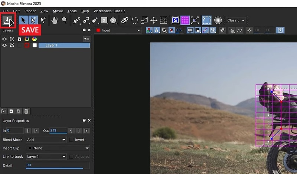Image resolution: width=297 pixels, height=174 pixels.
Task: Select the four-arrow move tool
Action: click(154, 20)
